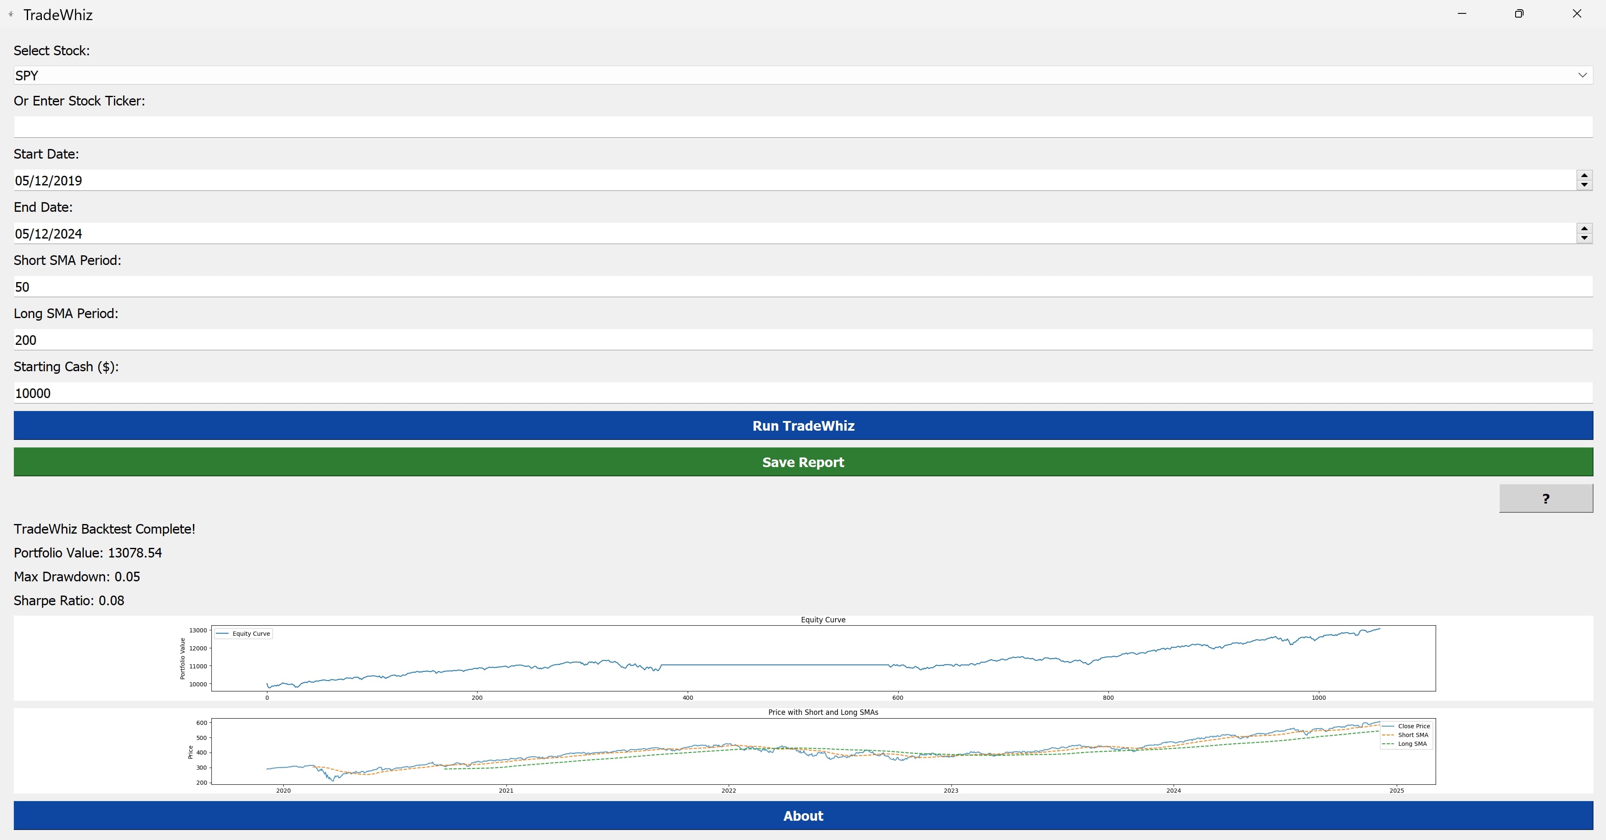Click the Short SMA Period field
This screenshot has width=1606, height=840.
coord(803,286)
